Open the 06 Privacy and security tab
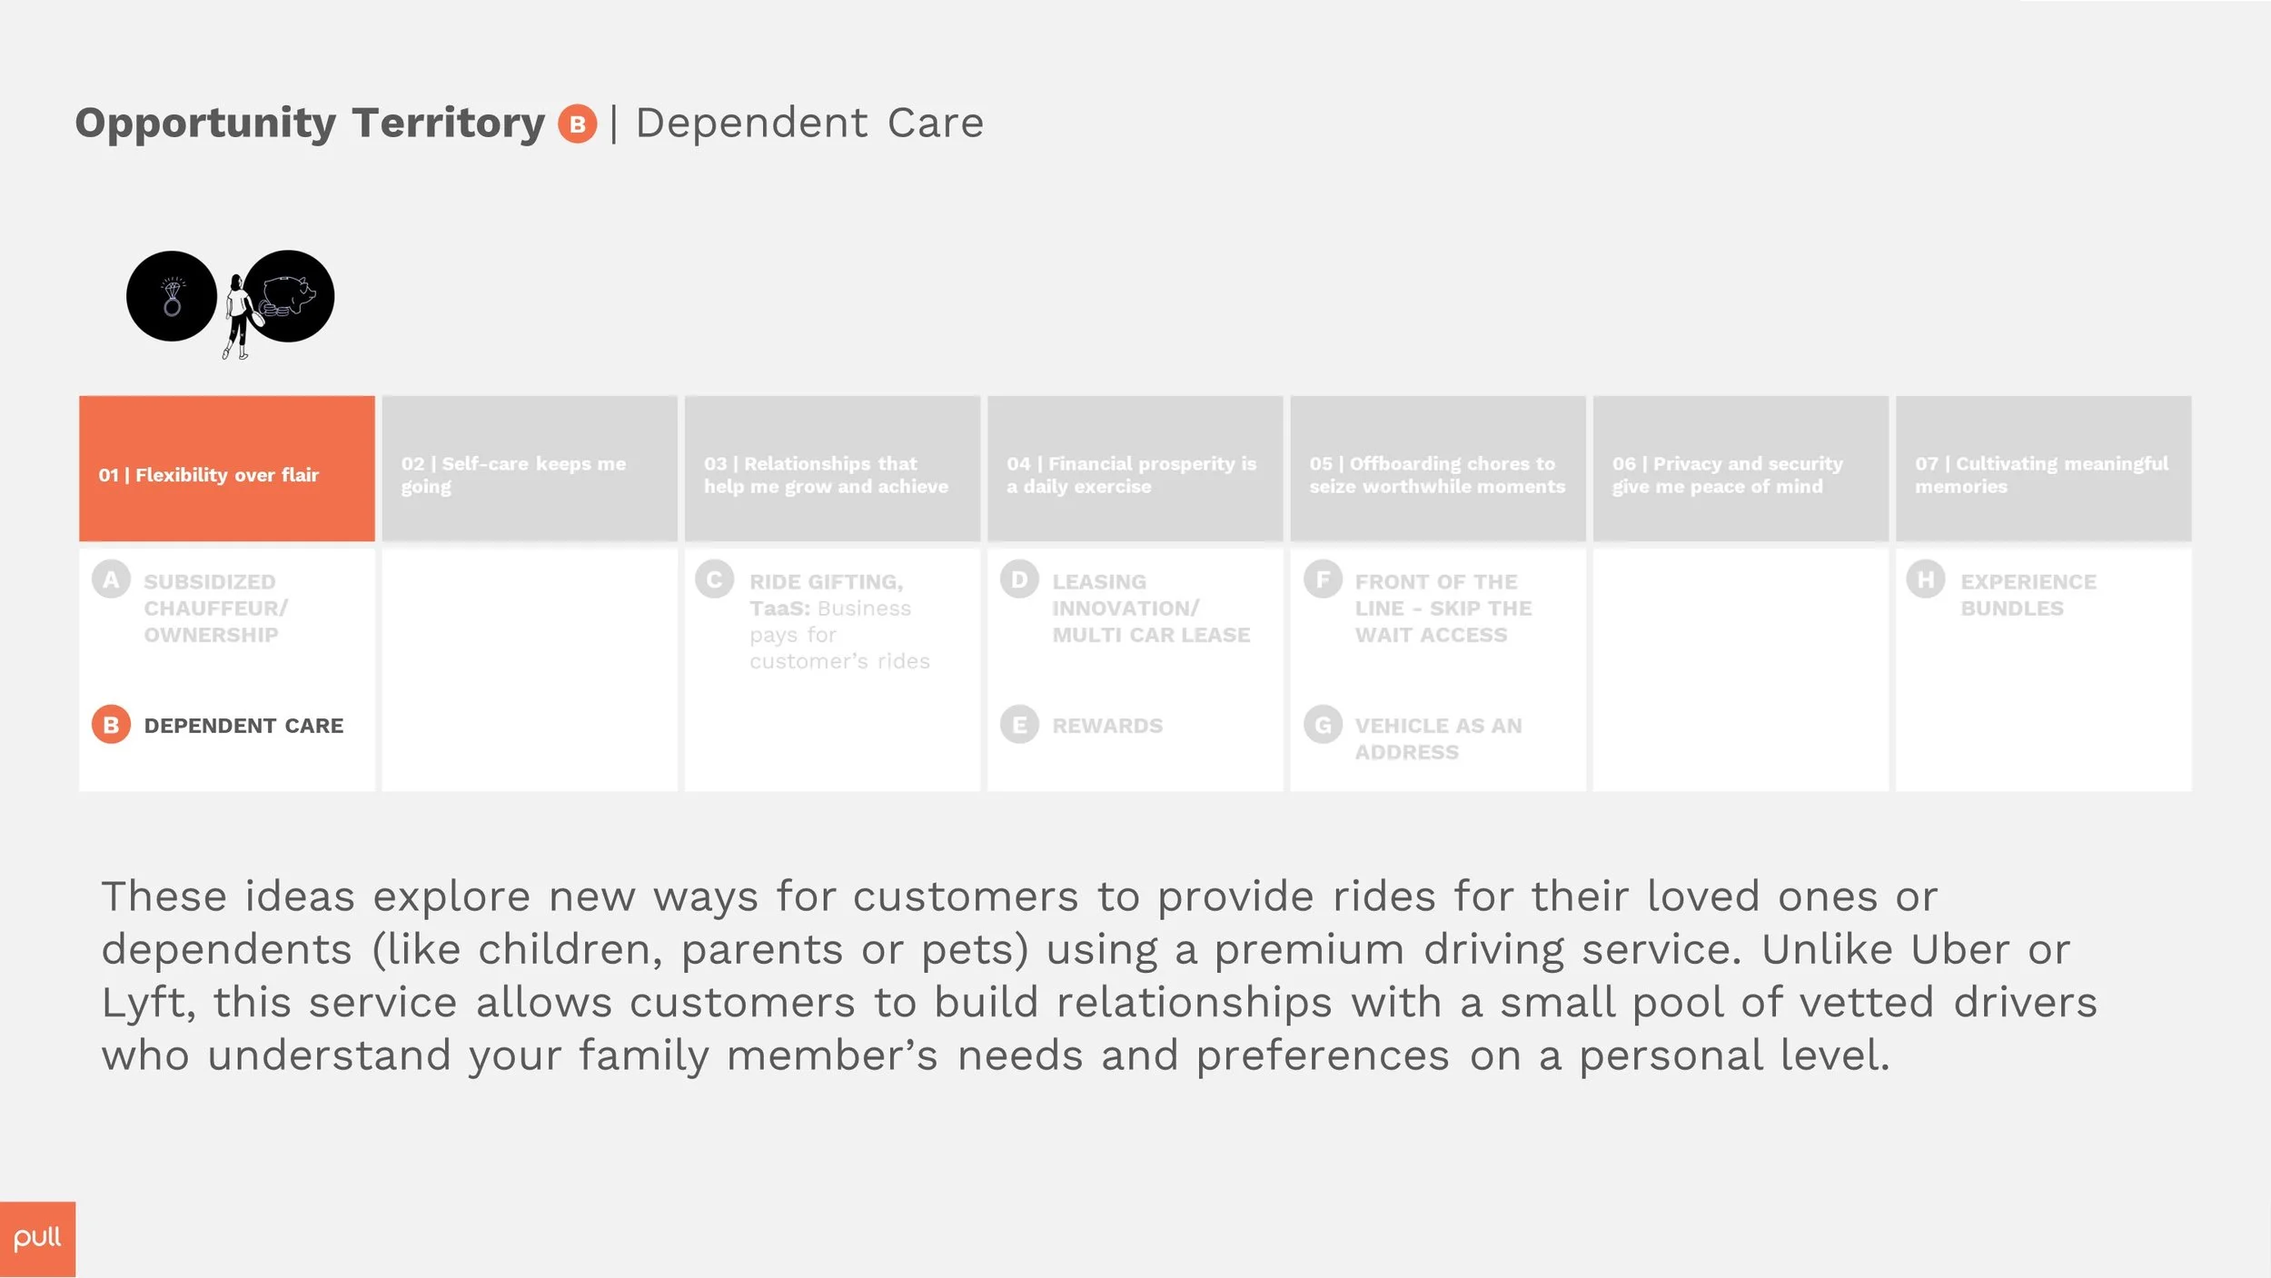This screenshot has width=2271, height=1278. pos(1740,469)
